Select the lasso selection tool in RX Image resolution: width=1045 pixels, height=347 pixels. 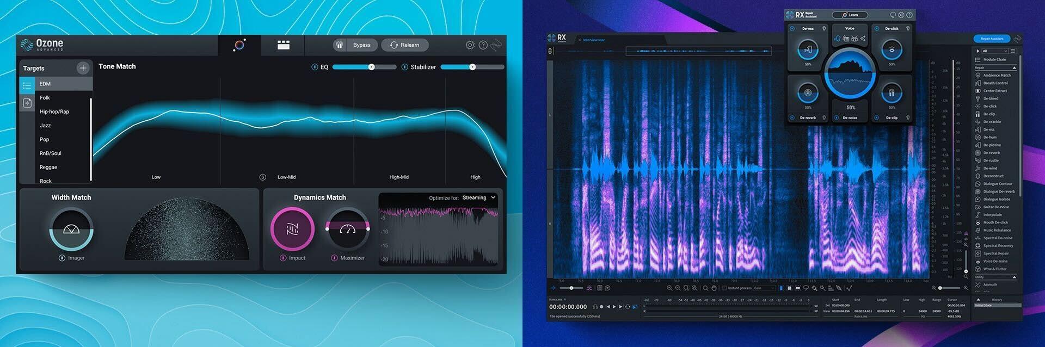[806, 288]
